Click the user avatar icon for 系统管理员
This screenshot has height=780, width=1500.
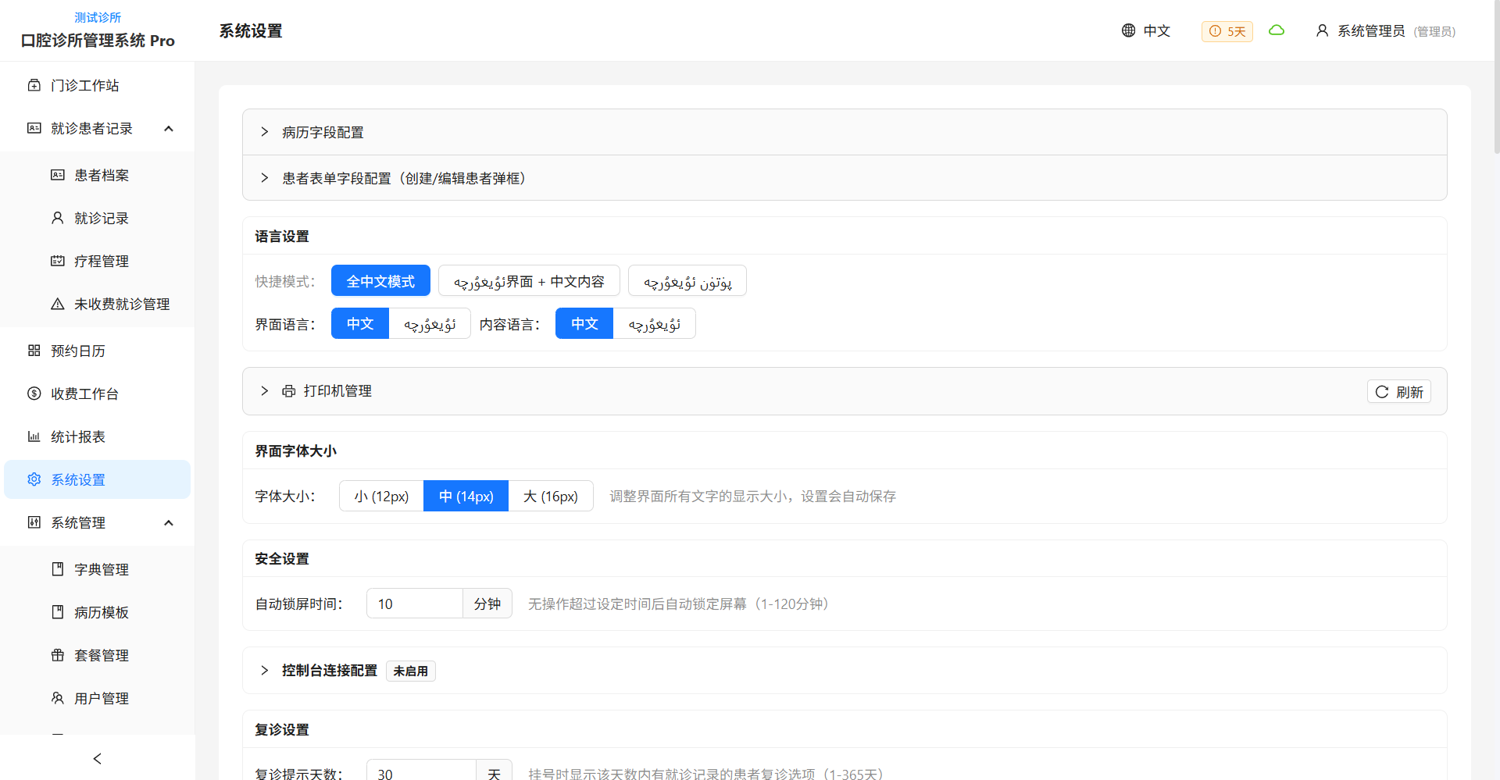coord(1322,30)
